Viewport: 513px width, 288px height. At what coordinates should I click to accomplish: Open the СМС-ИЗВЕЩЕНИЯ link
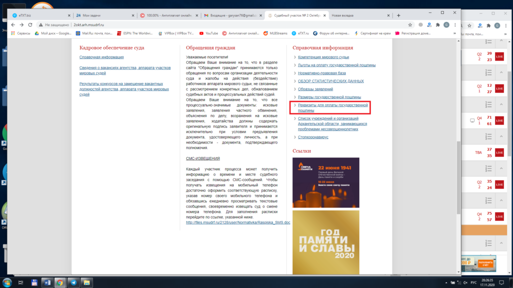[203, 158]
